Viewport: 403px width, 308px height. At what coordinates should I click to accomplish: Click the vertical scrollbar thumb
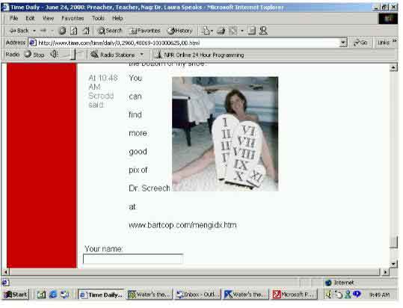click(393, 242)
